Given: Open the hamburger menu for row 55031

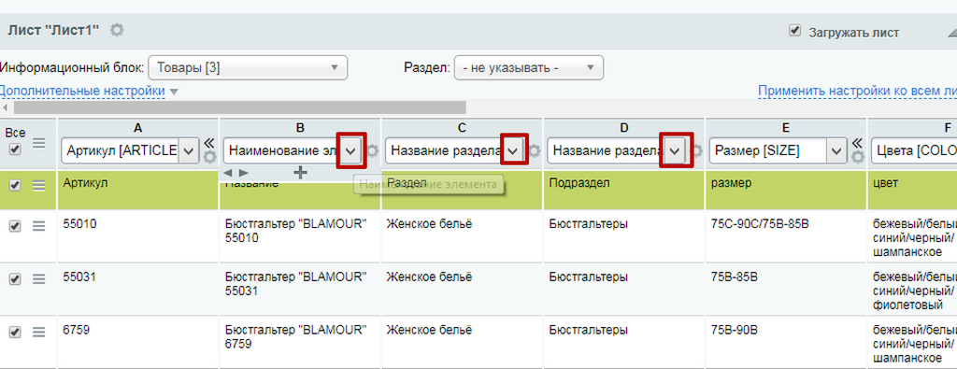Looking at the screenshot, I should [x=39, y=278].
